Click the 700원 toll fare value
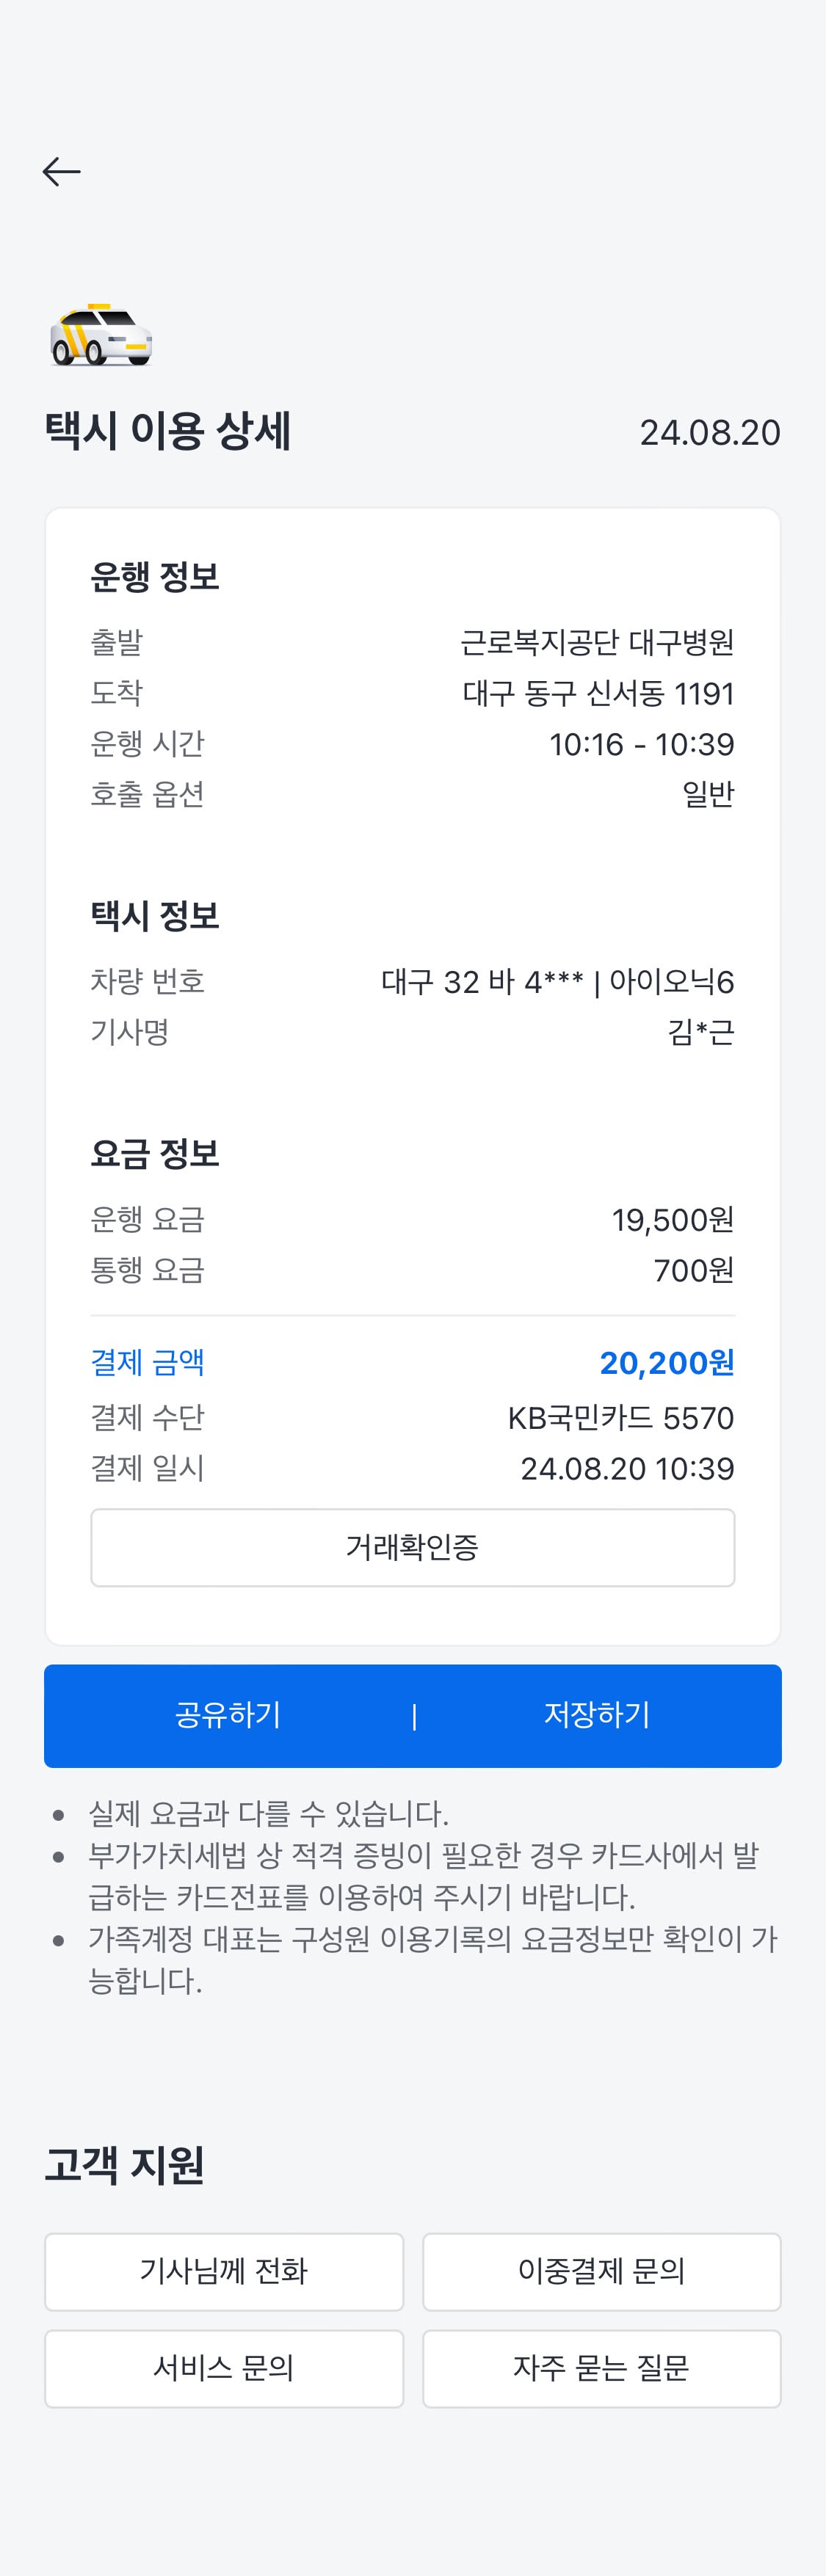 693,1270
